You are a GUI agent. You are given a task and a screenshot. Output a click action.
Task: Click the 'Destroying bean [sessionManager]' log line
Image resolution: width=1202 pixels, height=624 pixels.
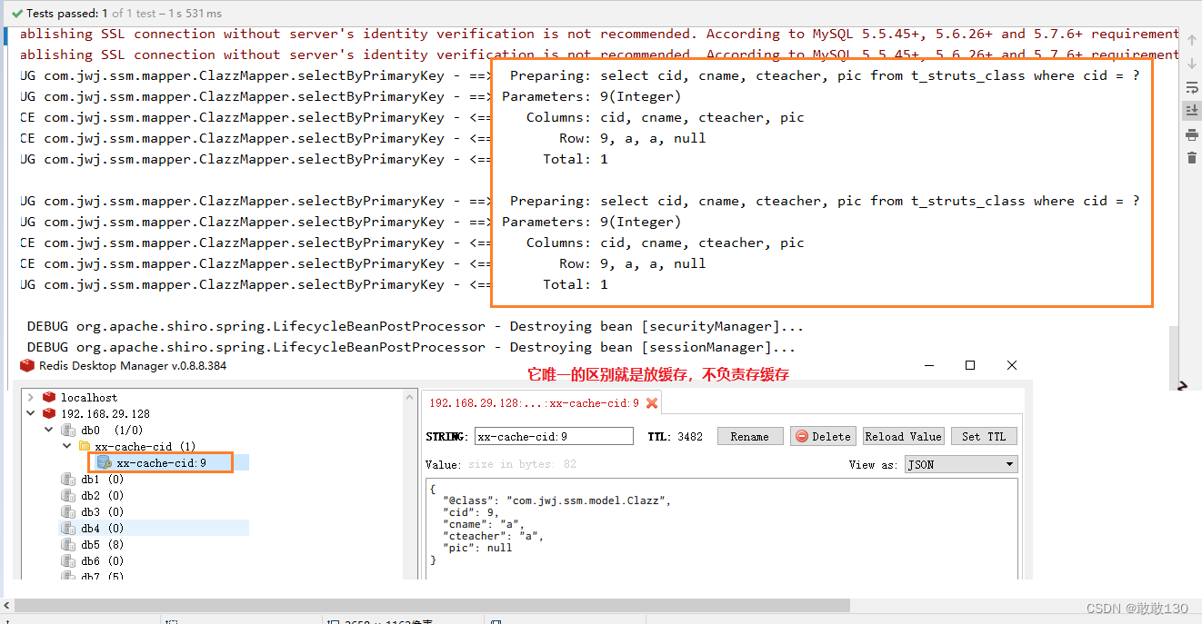pyautogui.click(x=411, y=347)
